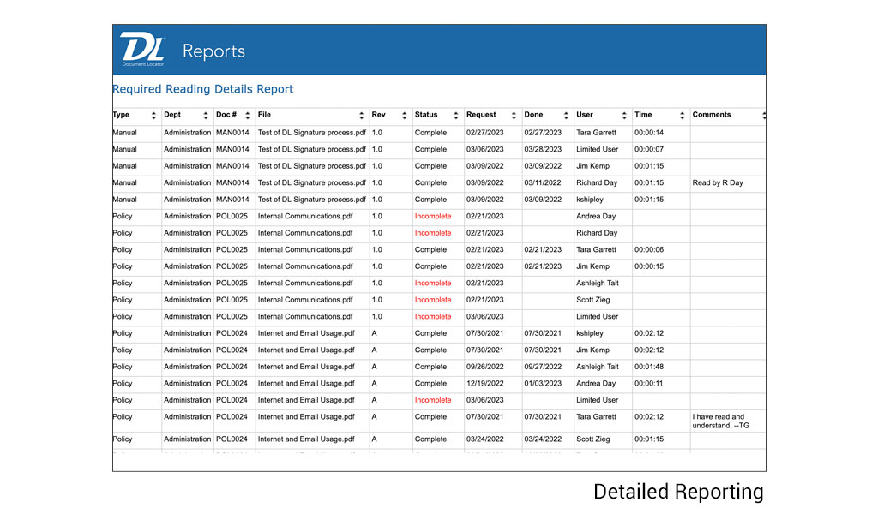Click Incomplete status for Ashleigh Tait POL0025
The height and width of the screenshot is (526, 878).
click(433, 284)
